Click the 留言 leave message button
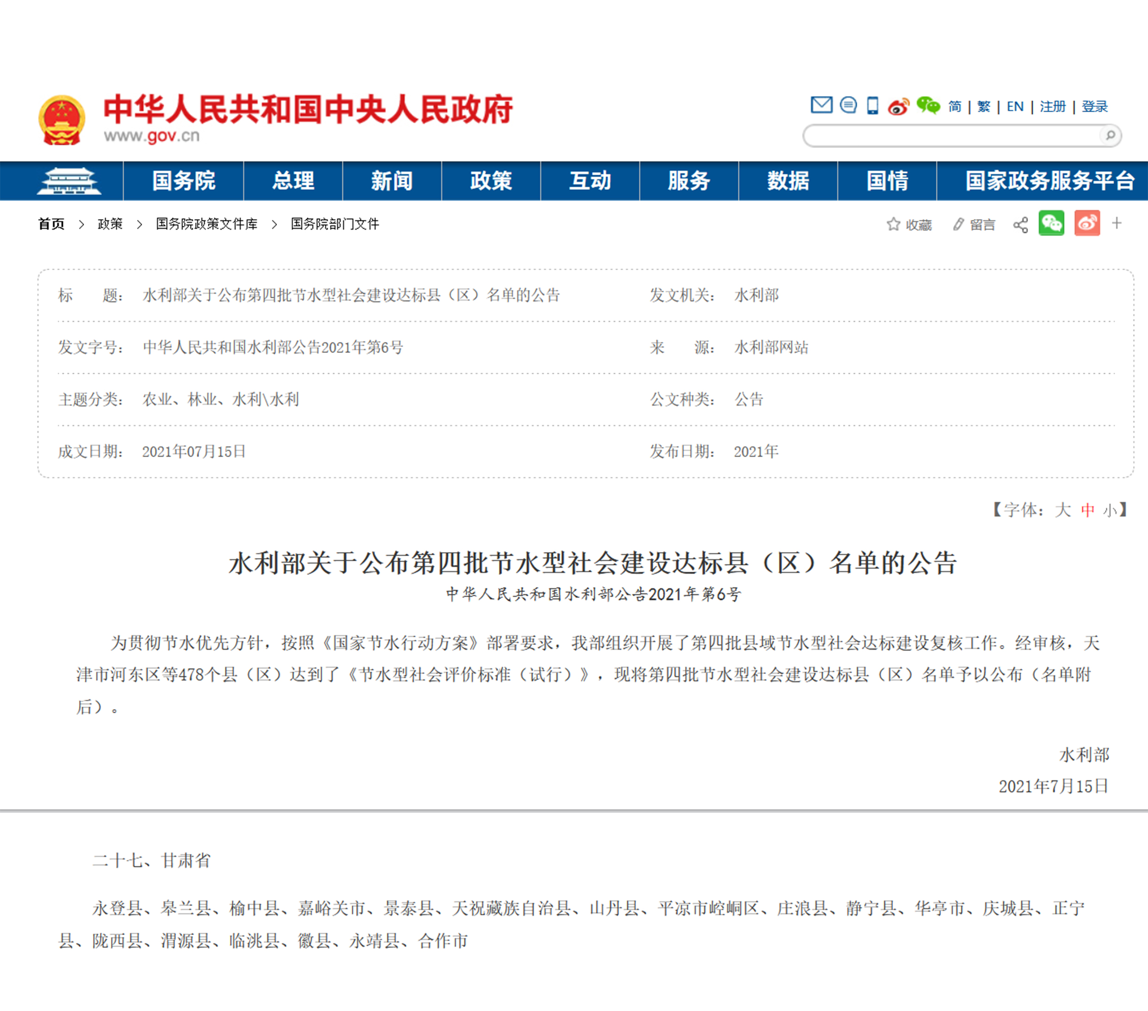1148x1011 pixels. pos(974,225)
